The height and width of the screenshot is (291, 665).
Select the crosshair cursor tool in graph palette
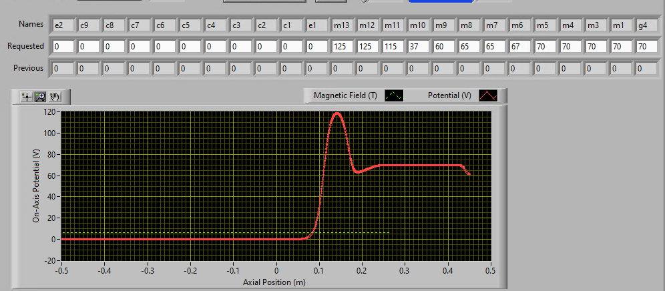(27, 97)
